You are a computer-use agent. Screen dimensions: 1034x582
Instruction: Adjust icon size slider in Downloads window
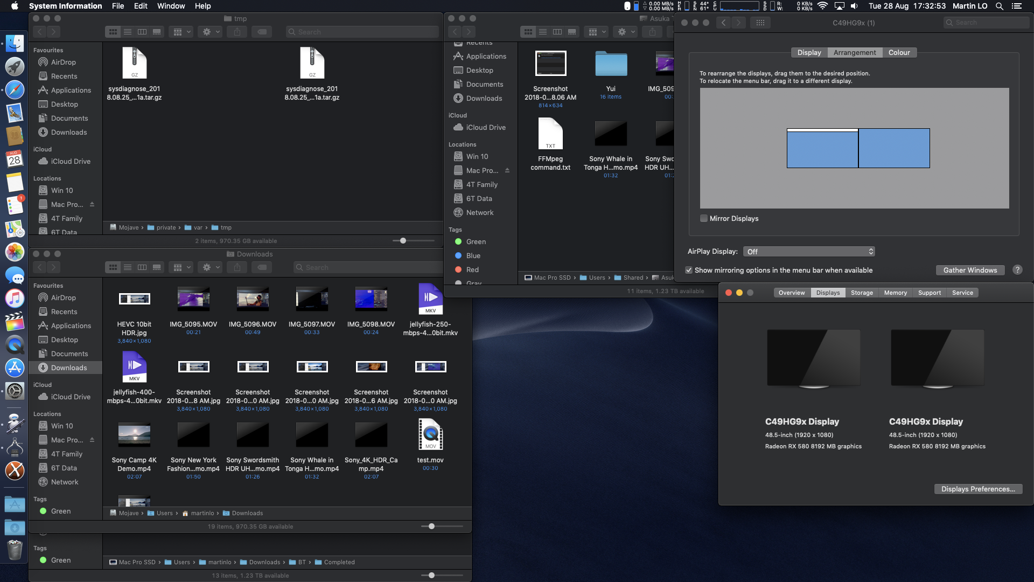click(431, 526)
